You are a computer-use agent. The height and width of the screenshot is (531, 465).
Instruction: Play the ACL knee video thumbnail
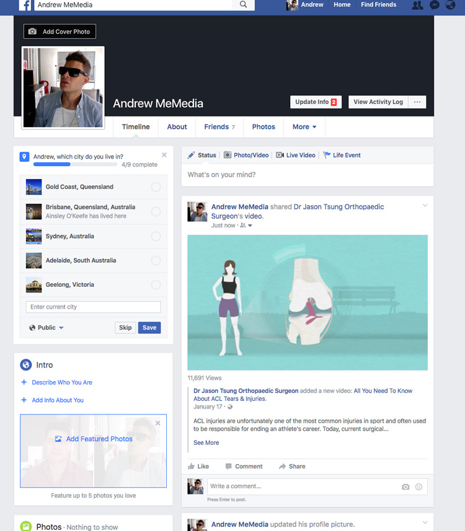(308, 302)
